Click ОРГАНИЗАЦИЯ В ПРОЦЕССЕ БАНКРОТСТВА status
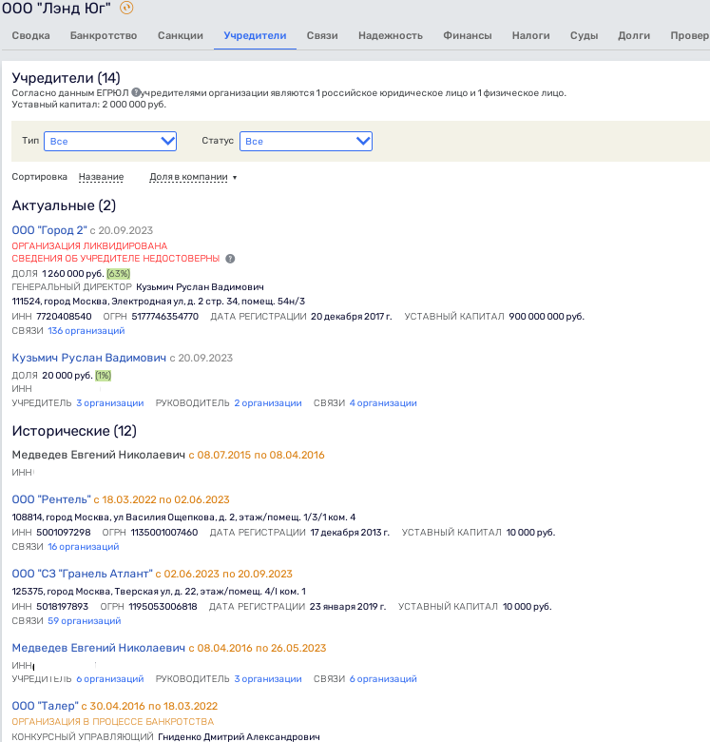The height and width of the screenshot is (742, 710). tap(113, 722)
